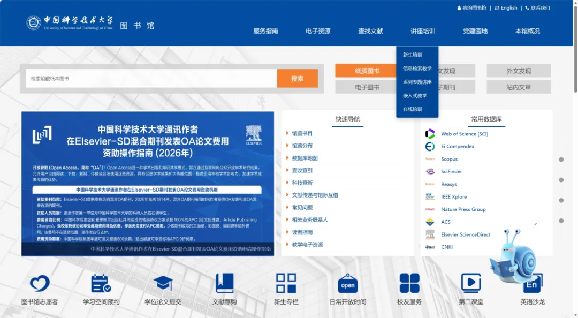Screen dimensions: 578x318
Task: Open 文献传递与馆际互借 link
Action: tap(315, 195)
